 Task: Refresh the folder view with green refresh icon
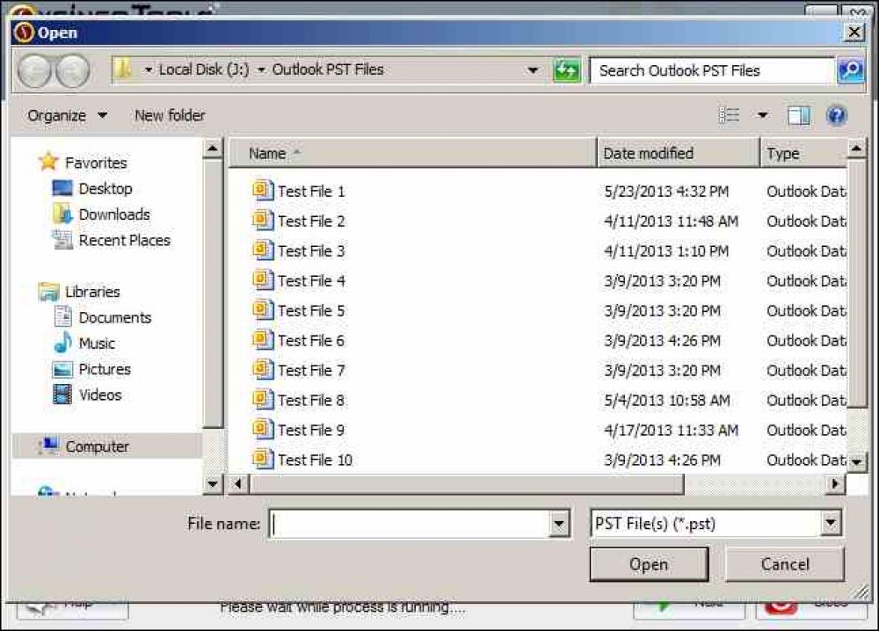567,69
